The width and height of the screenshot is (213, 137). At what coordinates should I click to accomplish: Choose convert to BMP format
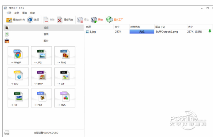tap(41, 77)
